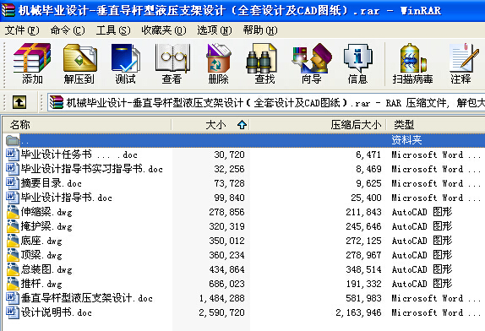Sort by 名称 column header
The image size is (485, 331).
[x=87, y=125]
